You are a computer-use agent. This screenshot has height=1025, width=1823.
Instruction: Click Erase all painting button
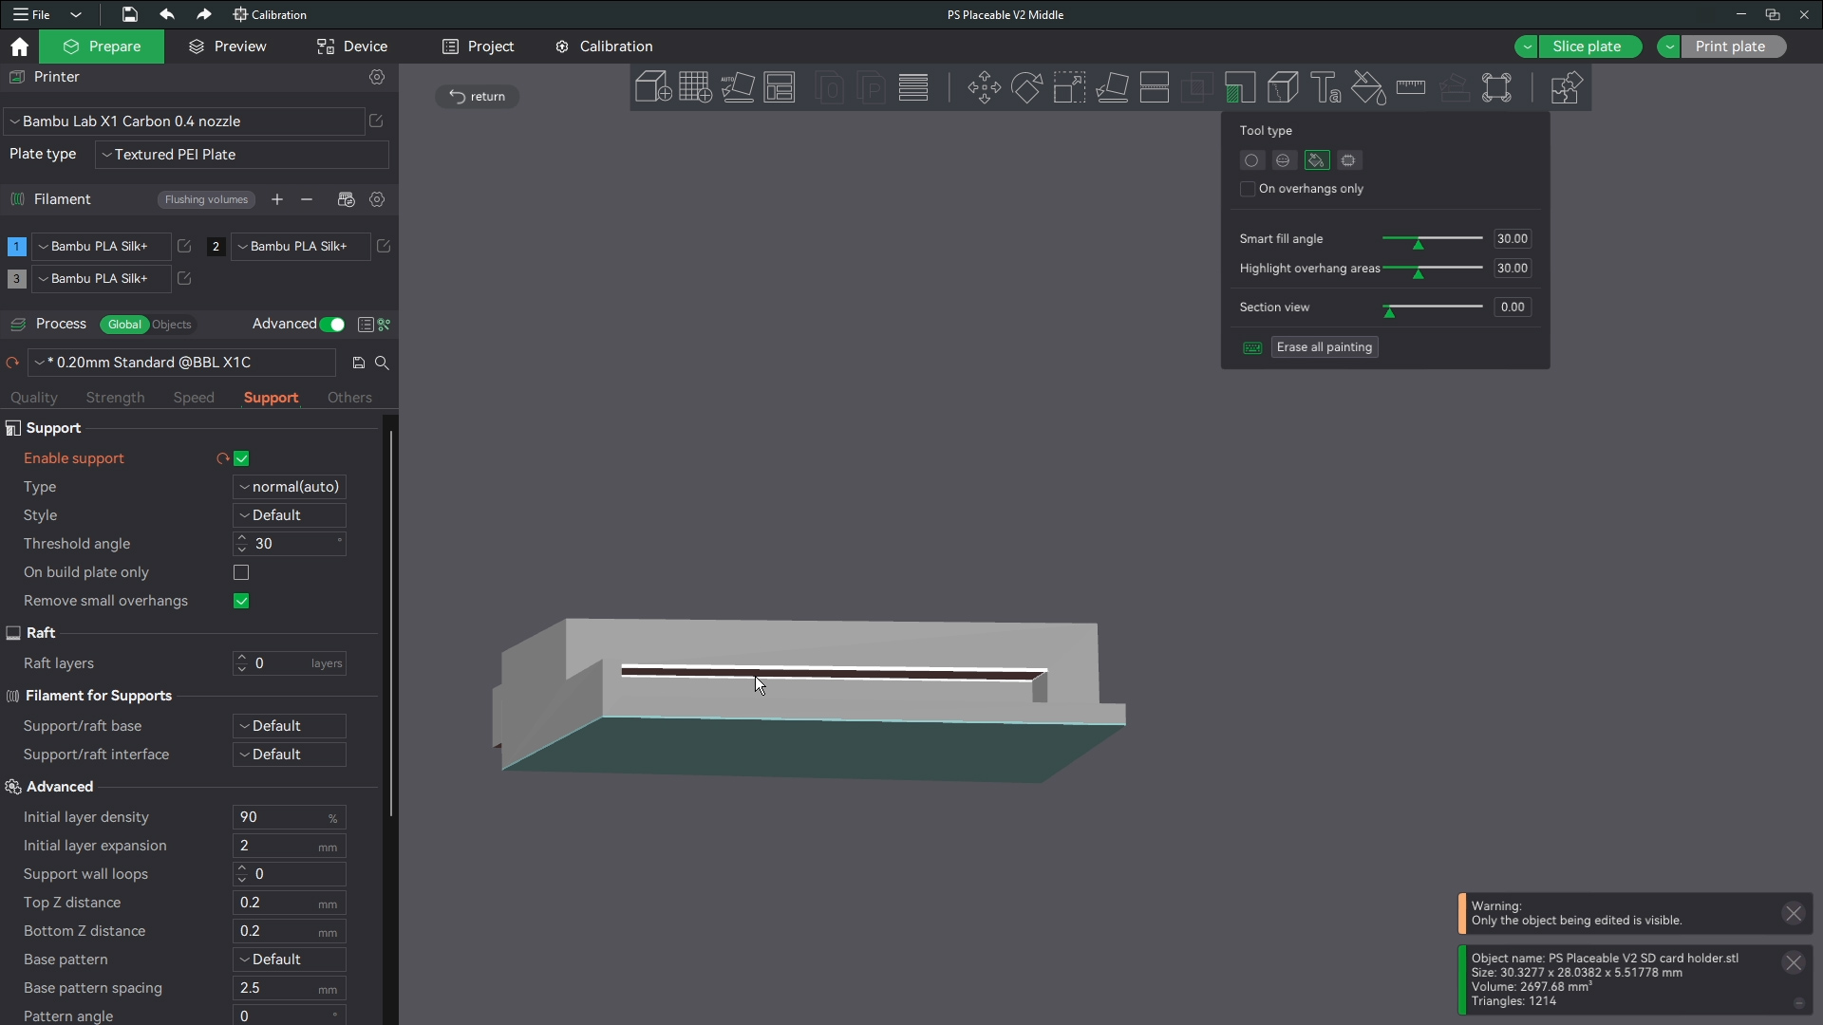pos(1325,347)
